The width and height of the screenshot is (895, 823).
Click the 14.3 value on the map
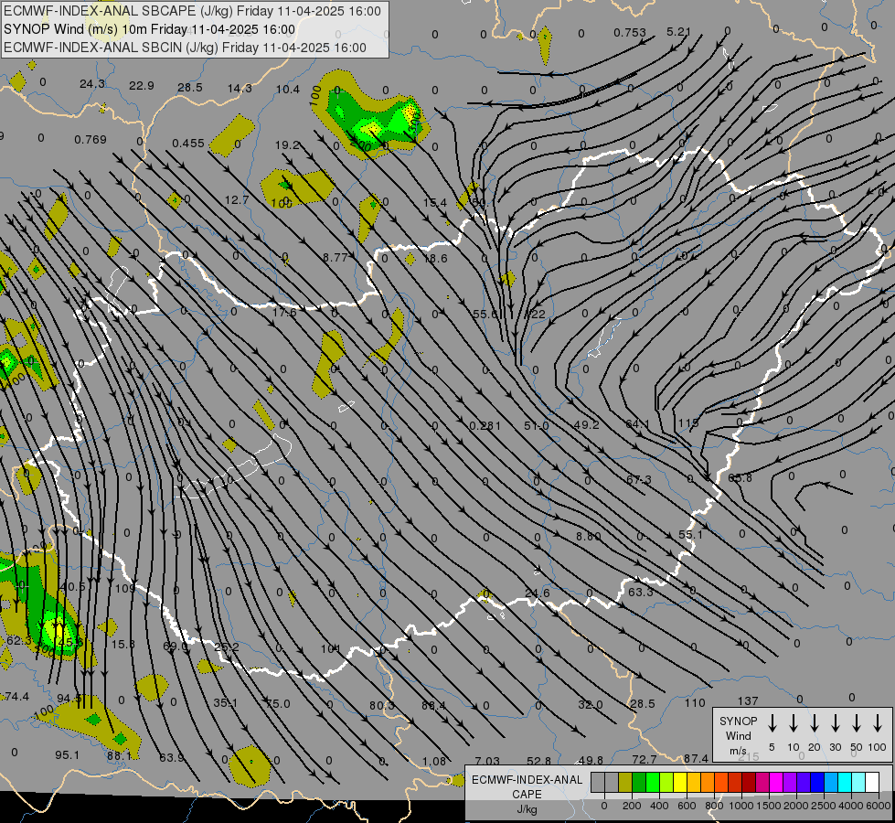[240, 89]
